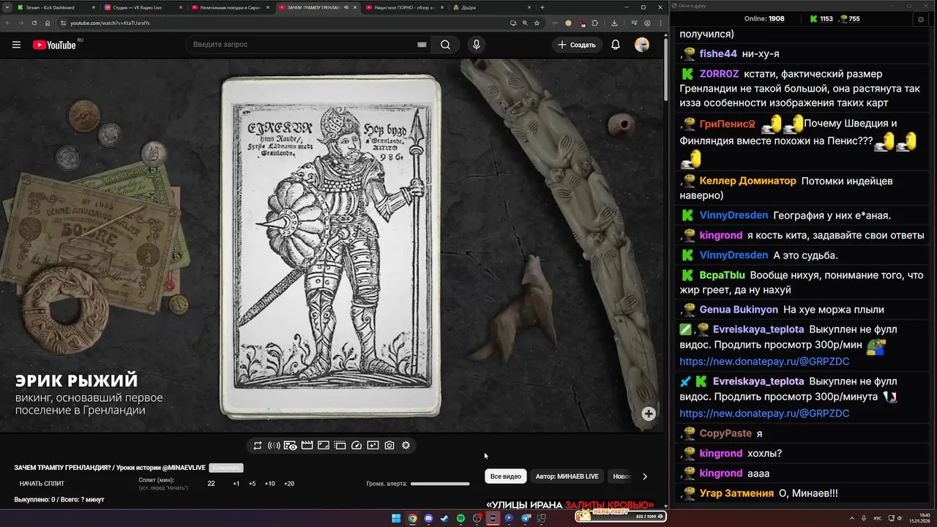Screen dimensions: 937x527
Task: Click the plus icon on the video corner
Action: pos(649,414)
